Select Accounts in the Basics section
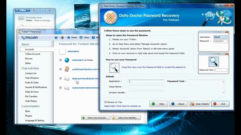Viewport: 241px width, 135px height. pyautogui.click(x=37, y=49)
